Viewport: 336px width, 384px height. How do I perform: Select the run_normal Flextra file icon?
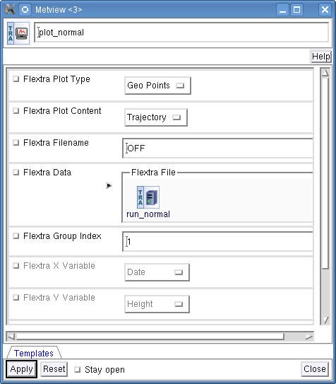[x=148, y=197]
